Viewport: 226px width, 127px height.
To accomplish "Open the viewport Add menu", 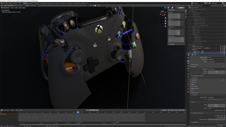I will pyautogui.click(x=20, y=8).
